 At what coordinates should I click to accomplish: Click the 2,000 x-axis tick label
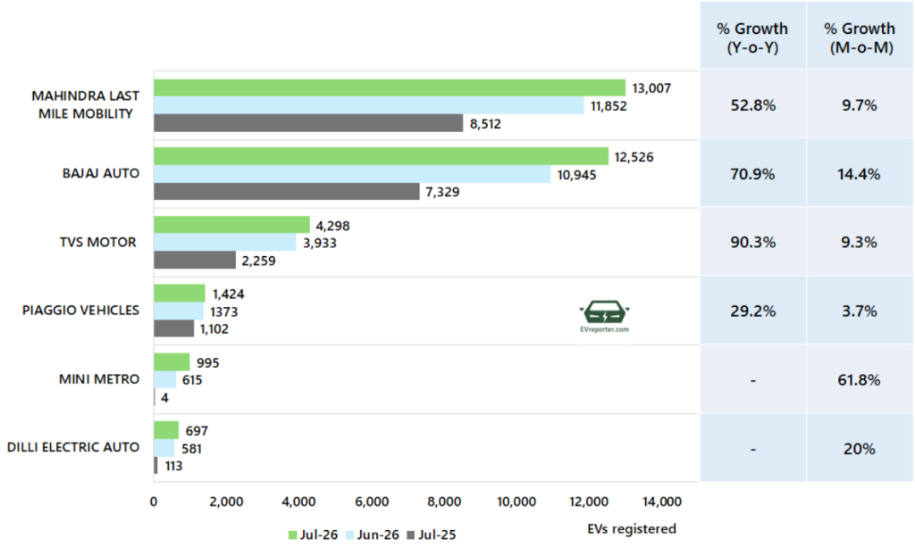click(226, 501)
